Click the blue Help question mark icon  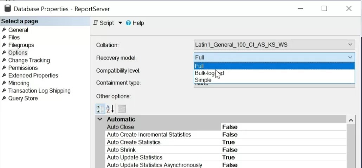coord(128,23)
